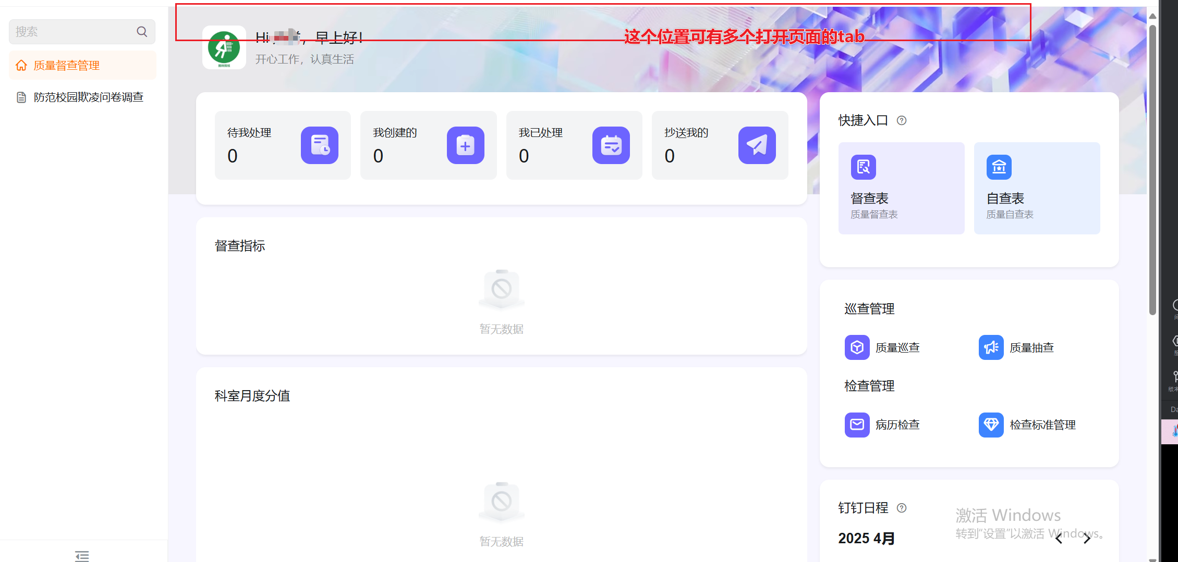Open the 病历检查 link
This screenshot has width=1178, height=562.
pyautogui.click(x=897, y=425)
